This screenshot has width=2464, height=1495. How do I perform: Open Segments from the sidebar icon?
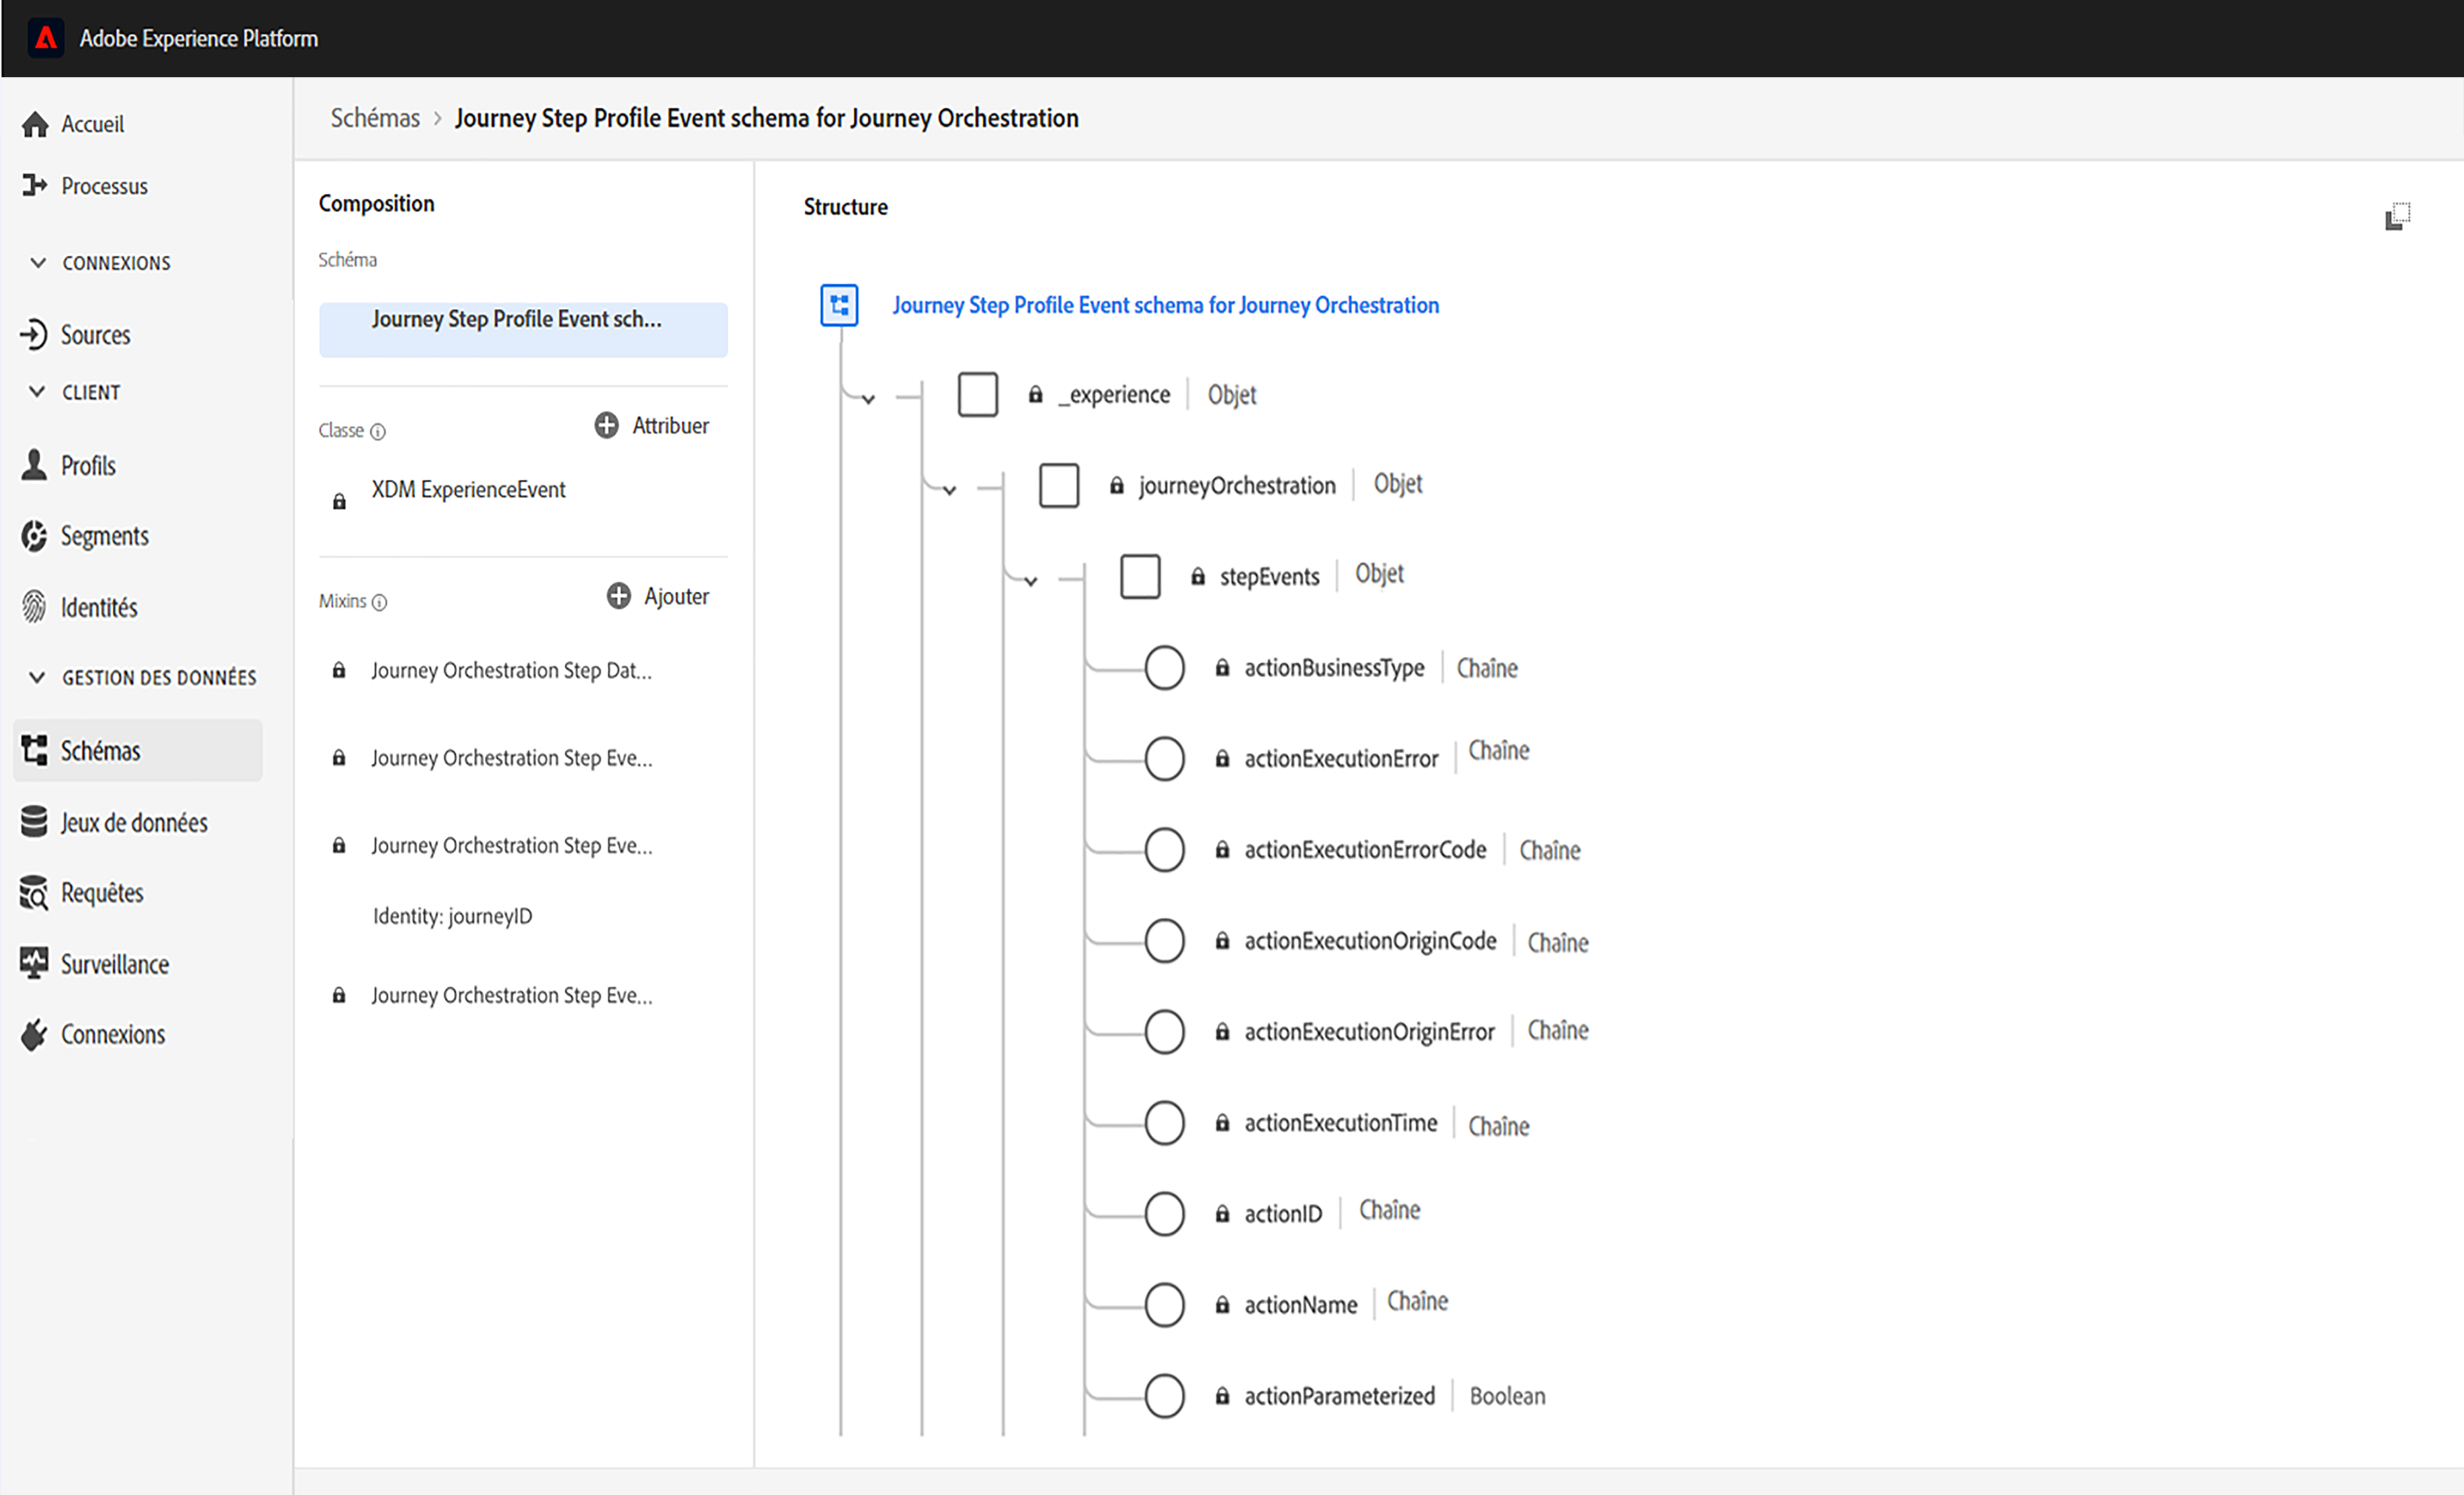point(35,537)
